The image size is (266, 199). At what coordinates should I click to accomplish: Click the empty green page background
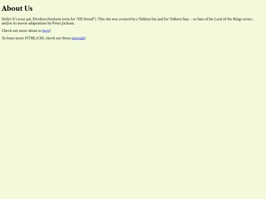tap(133, 118)
